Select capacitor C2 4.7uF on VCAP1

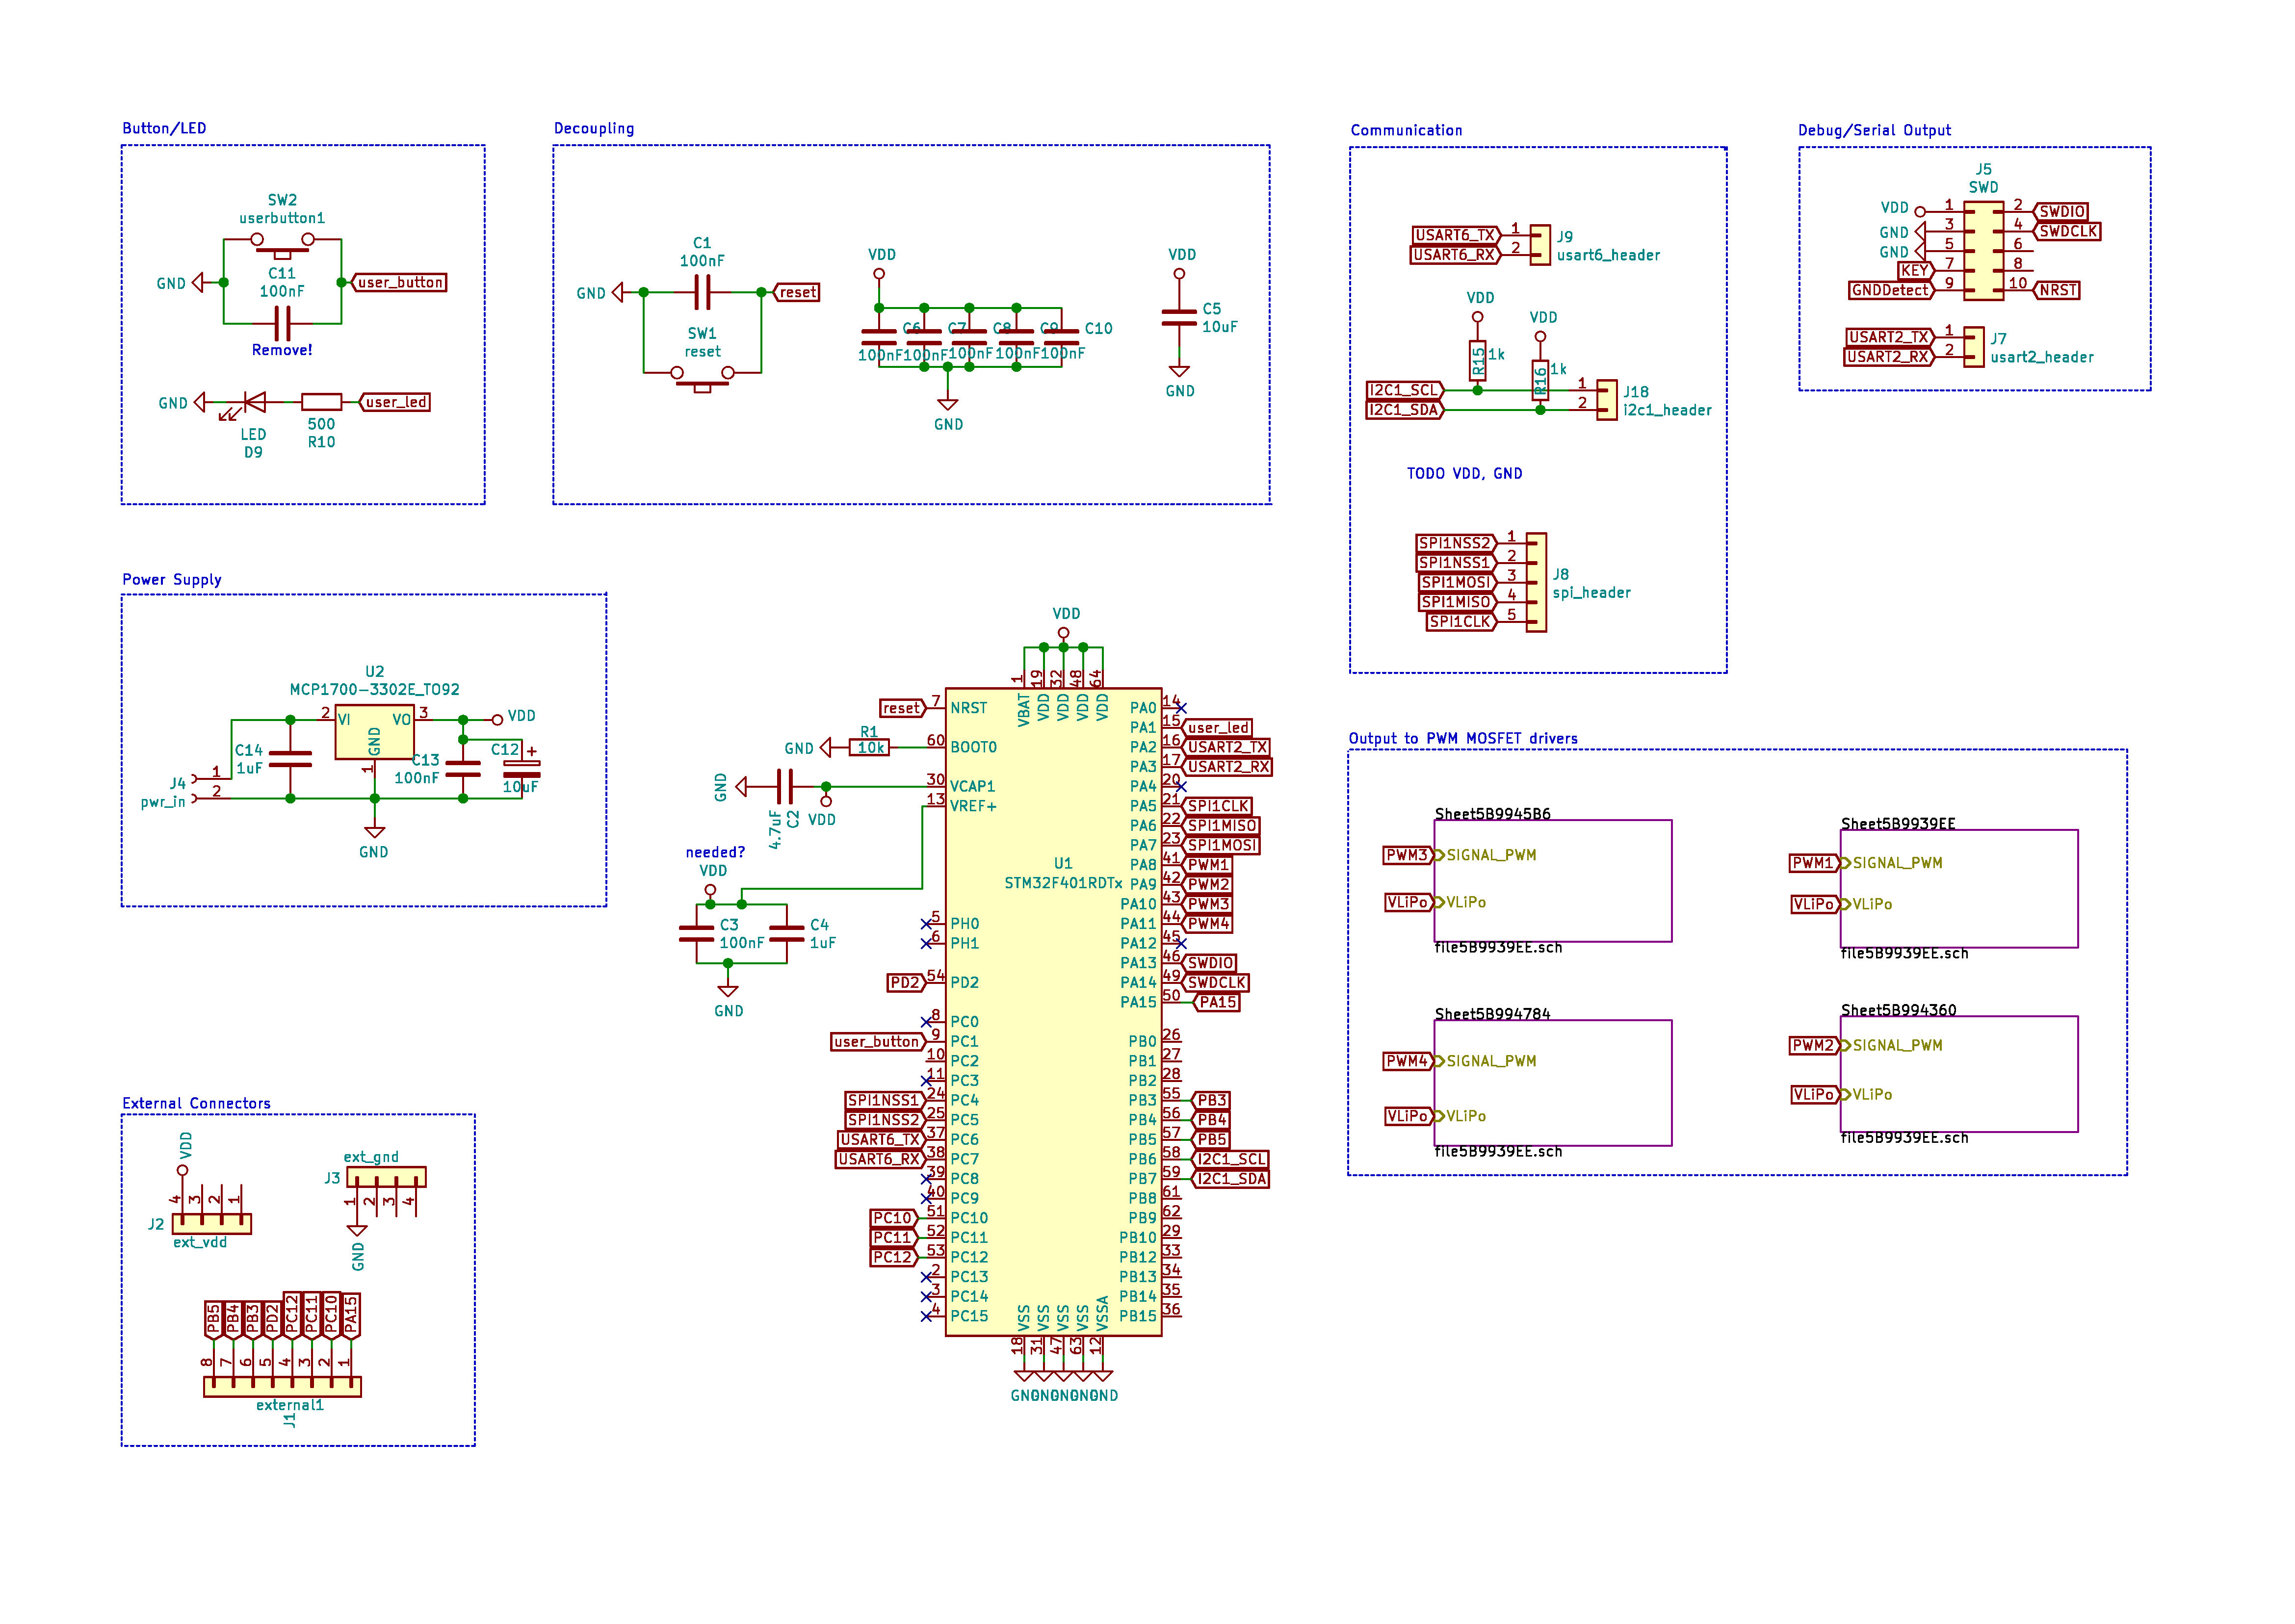click(785, 787)
